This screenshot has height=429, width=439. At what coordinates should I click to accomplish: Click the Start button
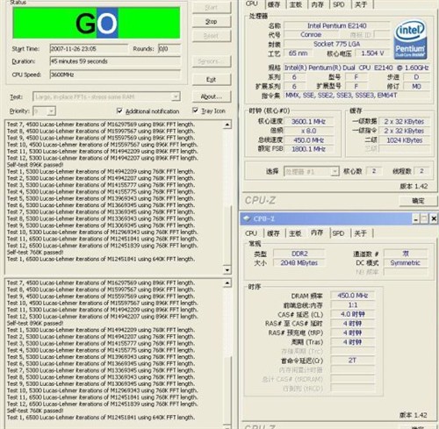click(x=212, y=7)
